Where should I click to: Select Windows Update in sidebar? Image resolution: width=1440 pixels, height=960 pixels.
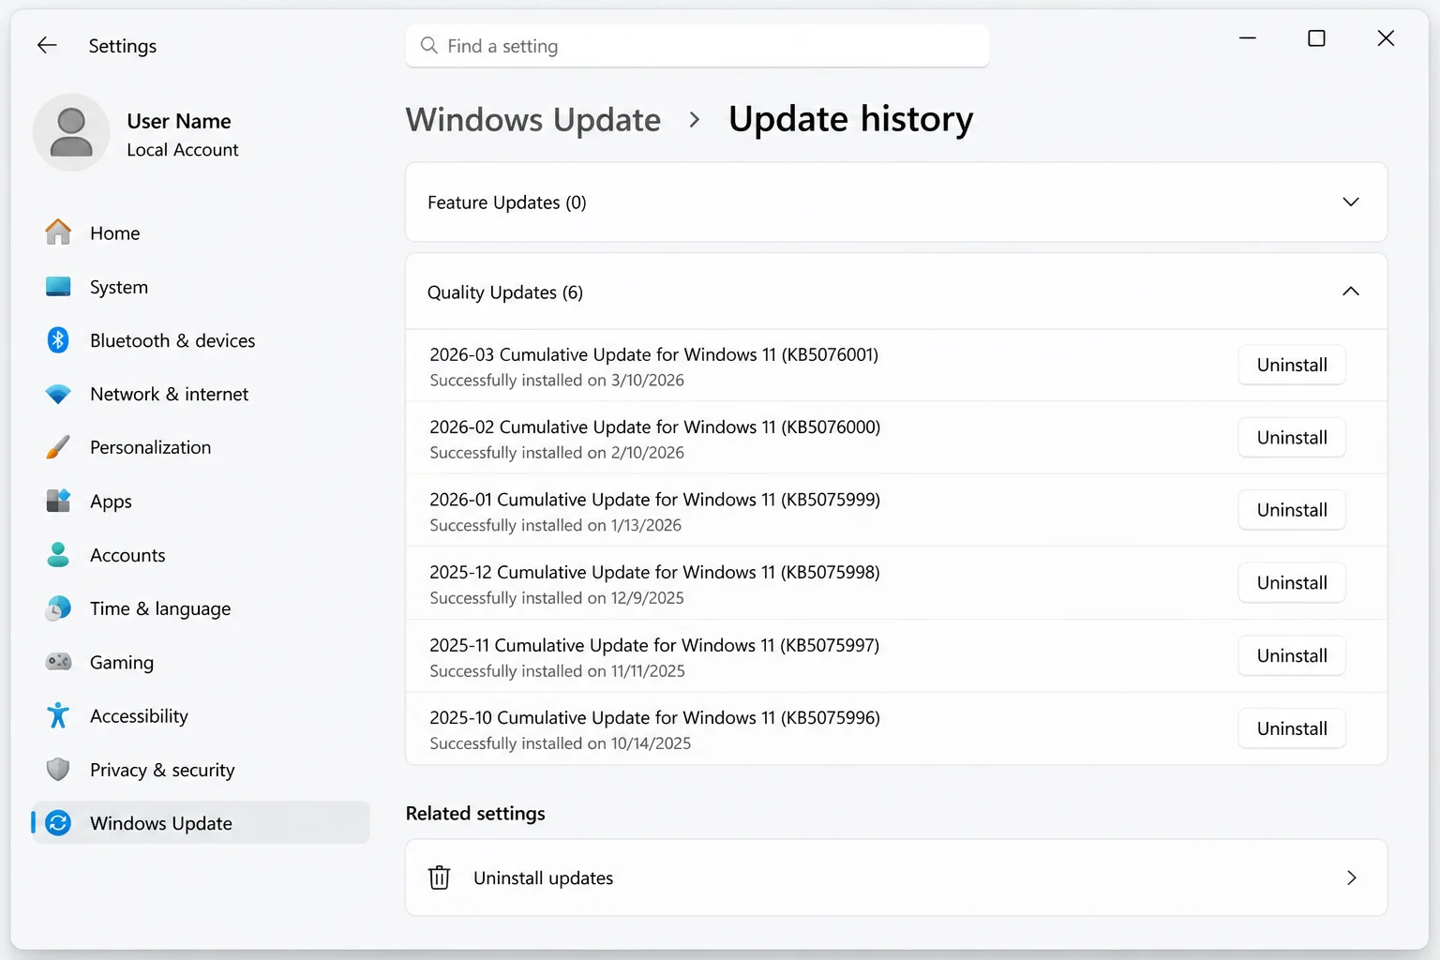(x=201, y=823)
